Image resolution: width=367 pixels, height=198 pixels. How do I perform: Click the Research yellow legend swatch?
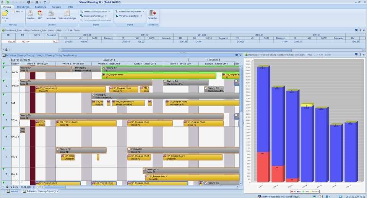tap(311, 192)
